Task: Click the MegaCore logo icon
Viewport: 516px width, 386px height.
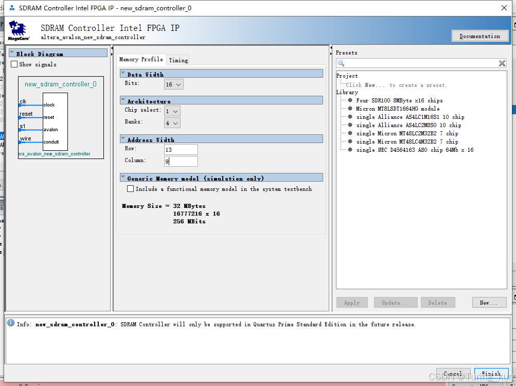Action: (19, 30)
